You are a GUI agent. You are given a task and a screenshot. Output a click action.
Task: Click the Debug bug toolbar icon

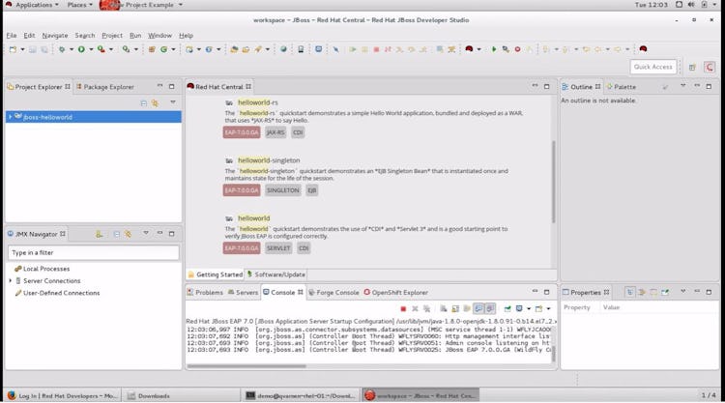(x=62, y=49)
